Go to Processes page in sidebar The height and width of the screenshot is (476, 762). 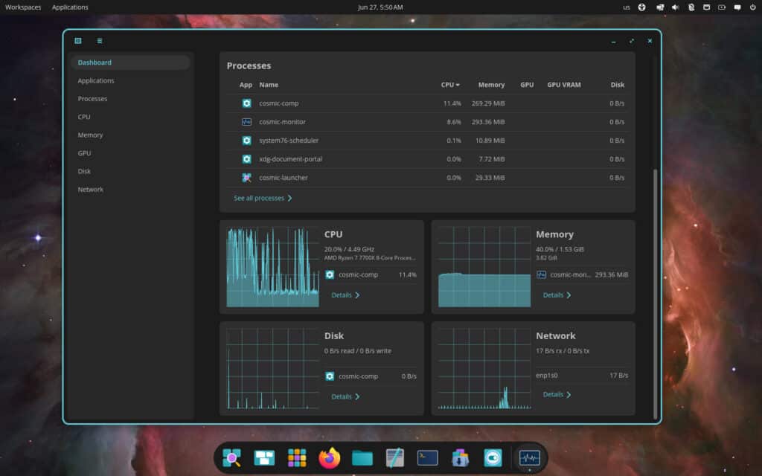[x=130, y=99]
